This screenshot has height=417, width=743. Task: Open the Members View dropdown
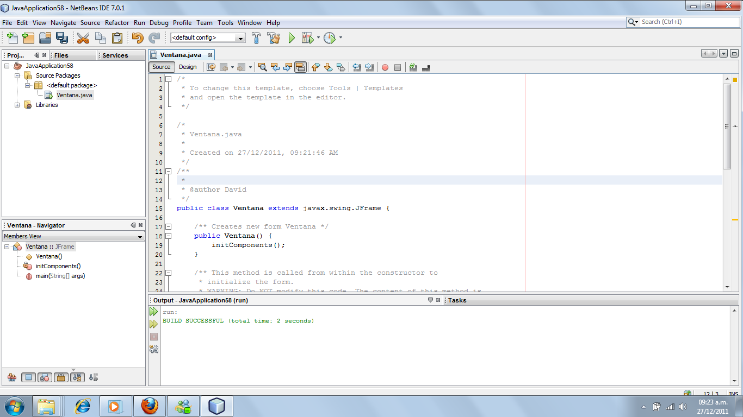(73, 236)
